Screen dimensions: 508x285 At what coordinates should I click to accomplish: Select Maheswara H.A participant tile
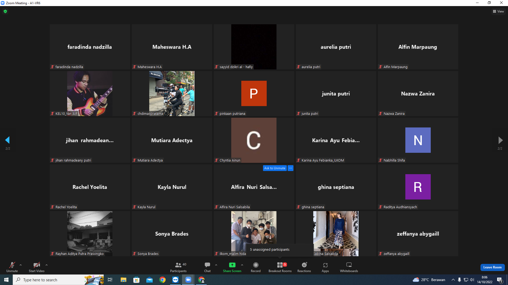point(172,47)
